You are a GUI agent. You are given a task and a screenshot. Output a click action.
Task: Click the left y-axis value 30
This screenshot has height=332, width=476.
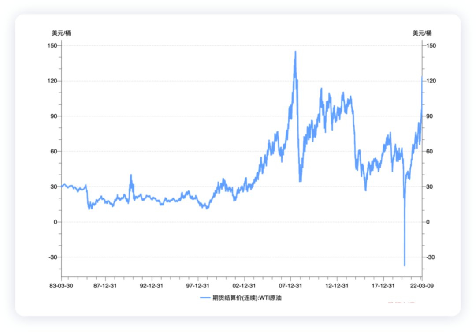[54, 187]
